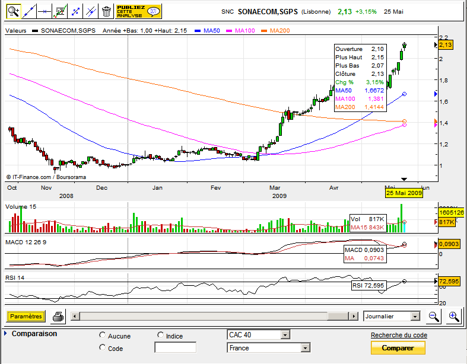The image size is (467, 364).
Task: Click the printer icon
Action: (x=58, y=316)
